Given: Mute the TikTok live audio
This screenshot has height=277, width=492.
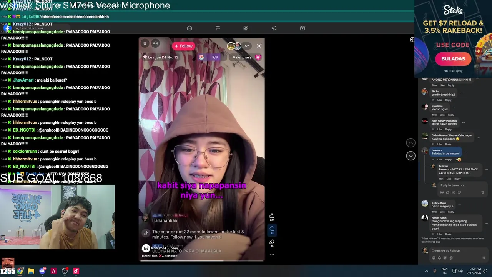Looking at the screenshot, I should click(156, 43).
